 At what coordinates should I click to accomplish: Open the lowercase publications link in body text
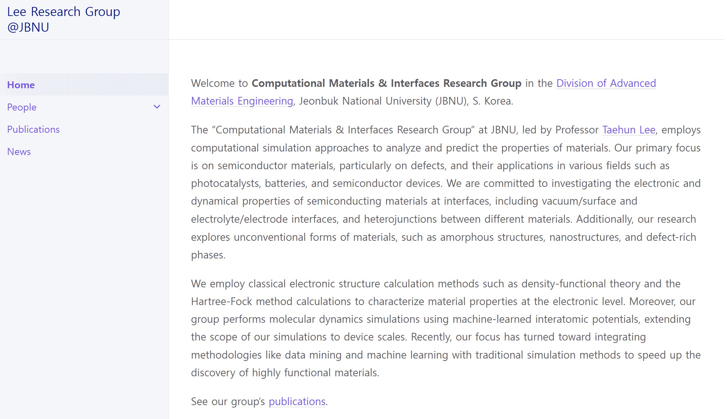tap(297, 402)
